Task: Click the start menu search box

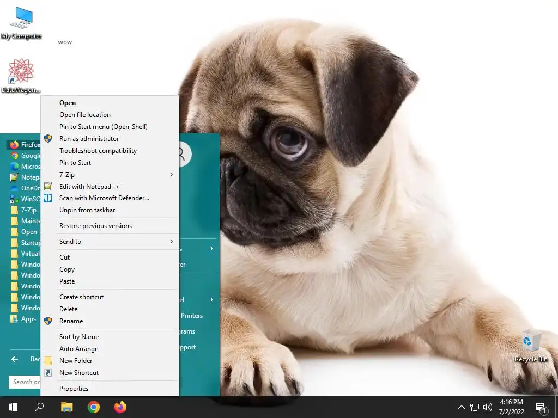Action: (x=25, y=382)
